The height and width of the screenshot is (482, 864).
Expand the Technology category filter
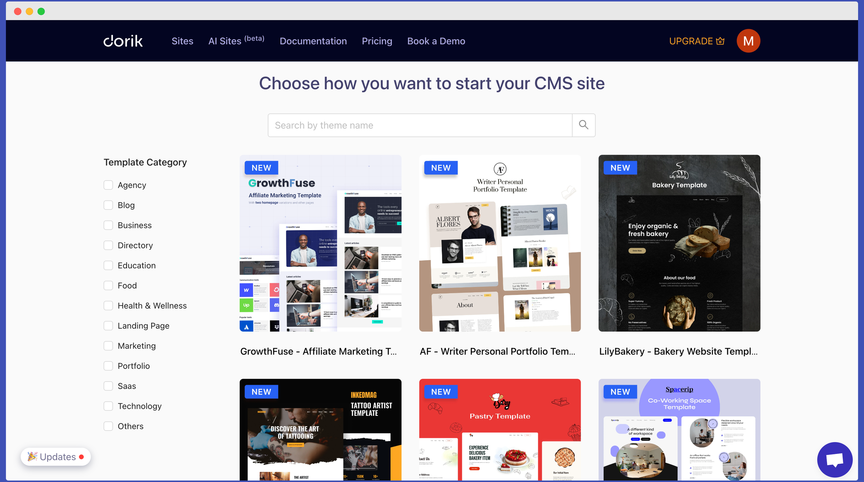point(109,406)
